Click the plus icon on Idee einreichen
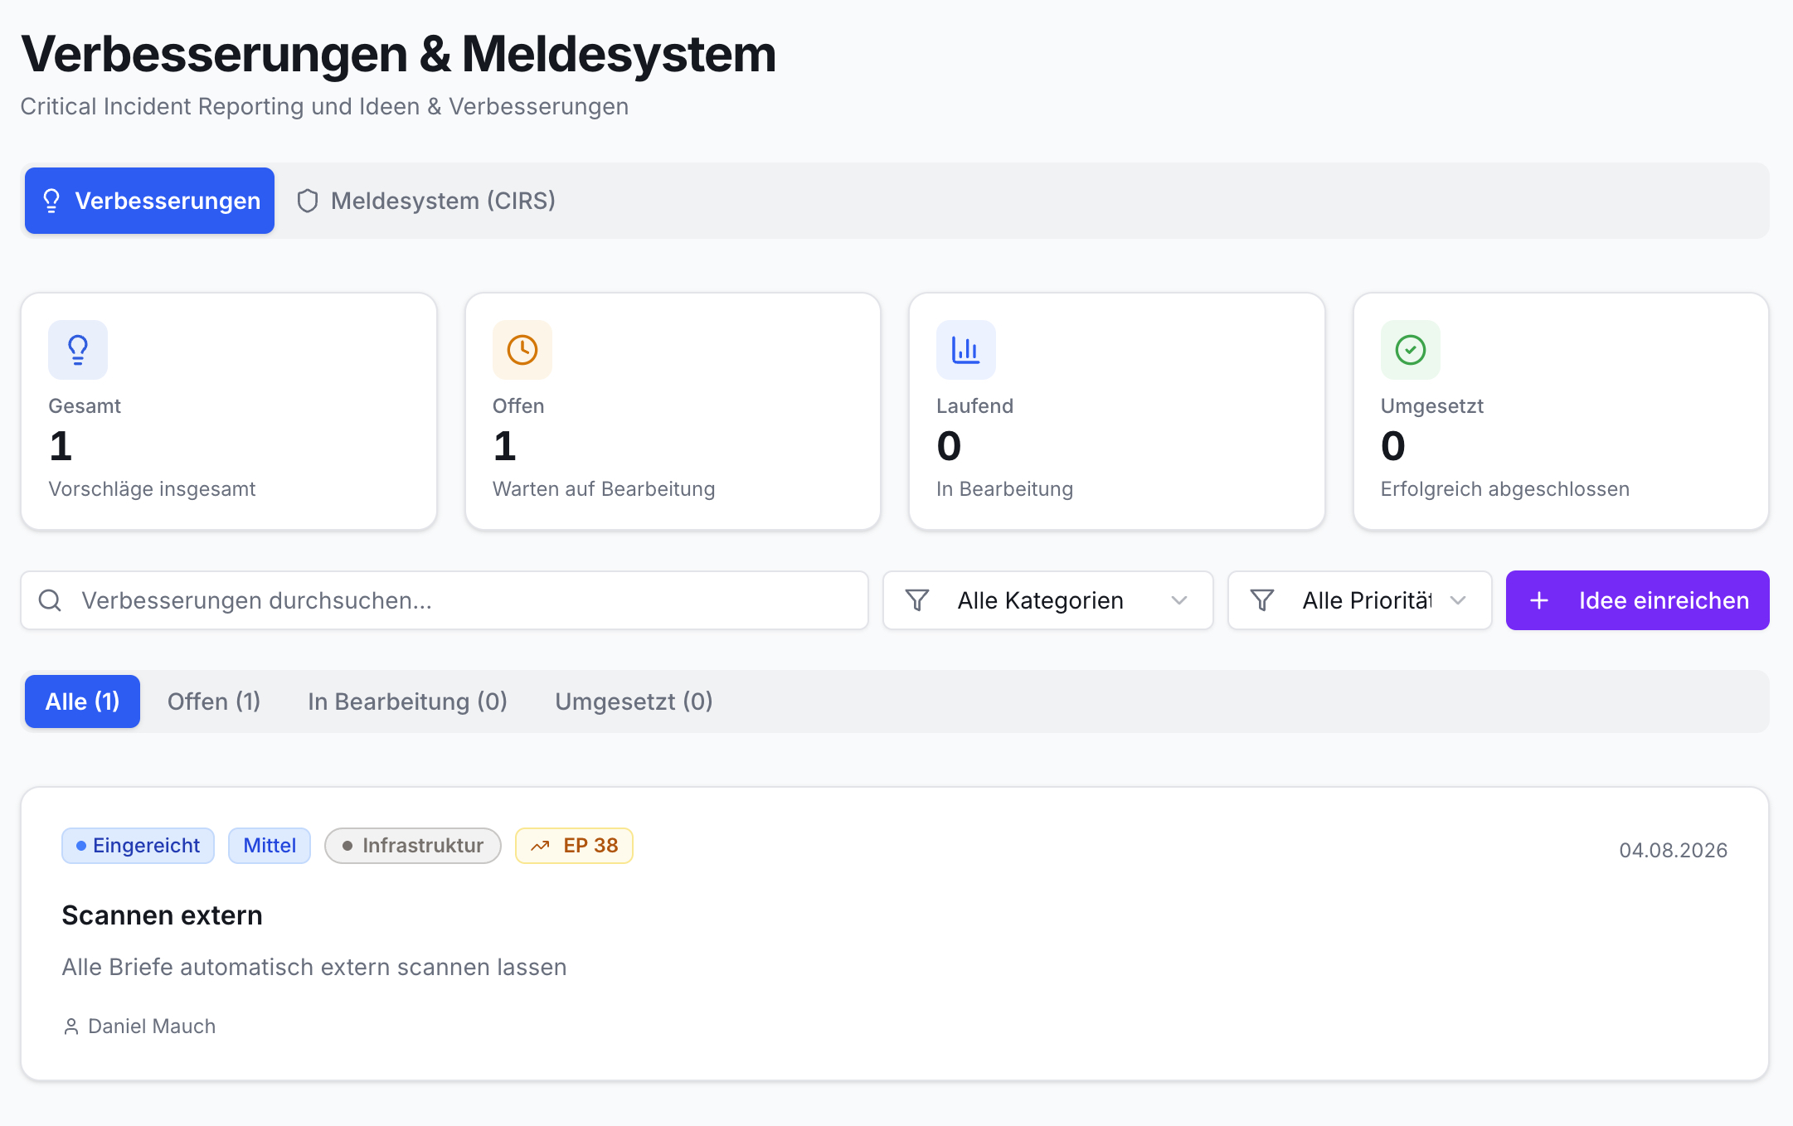 pos(1539,600)
